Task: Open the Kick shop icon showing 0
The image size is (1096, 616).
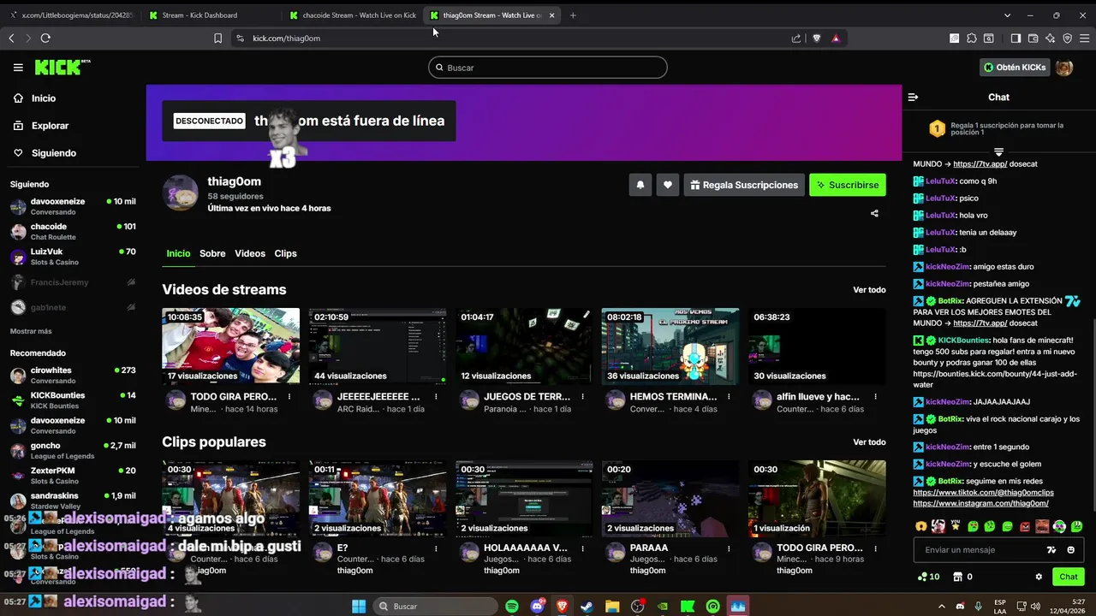Action: coord(962,577)
